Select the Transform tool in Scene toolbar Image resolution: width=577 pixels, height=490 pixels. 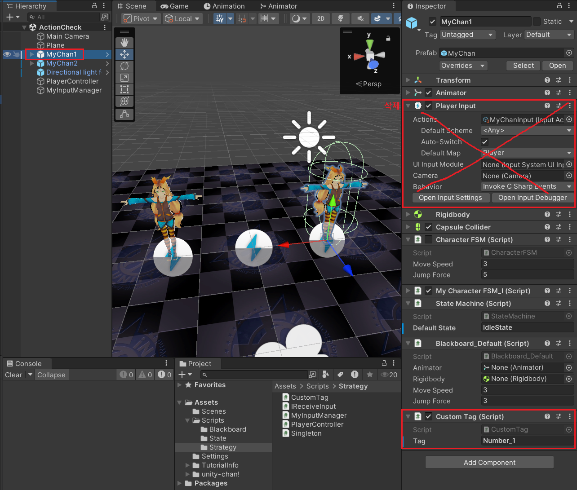tap(124, 101)
